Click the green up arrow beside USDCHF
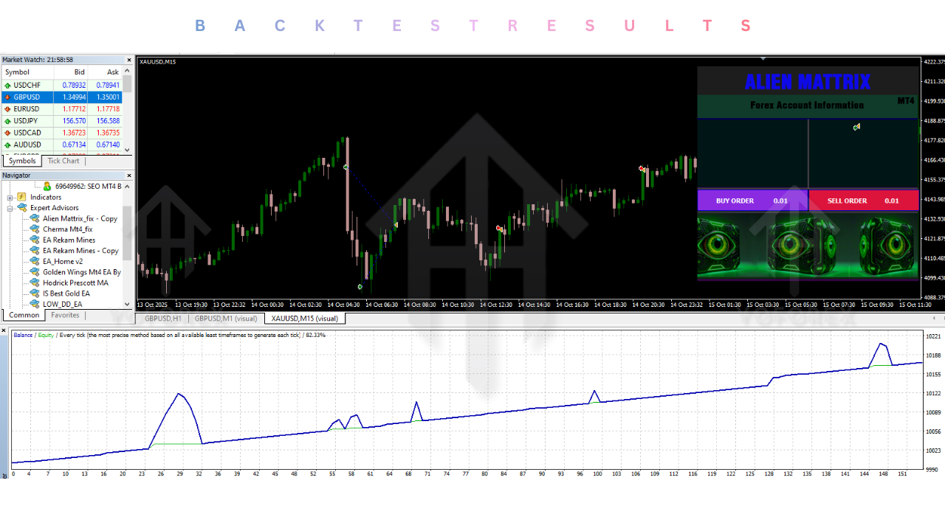 pyautogui.click(x=7, y=86)
